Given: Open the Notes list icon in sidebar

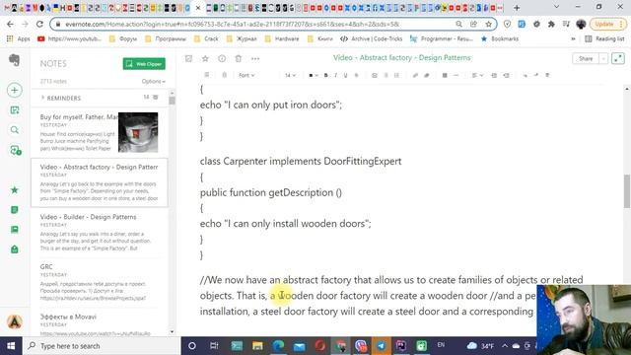Looking at the screenshot, I should (x=15, y=210).
